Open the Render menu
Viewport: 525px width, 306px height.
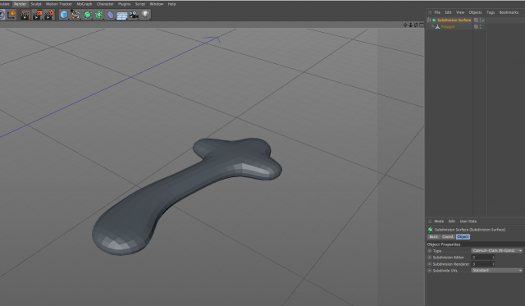(20, 4)
